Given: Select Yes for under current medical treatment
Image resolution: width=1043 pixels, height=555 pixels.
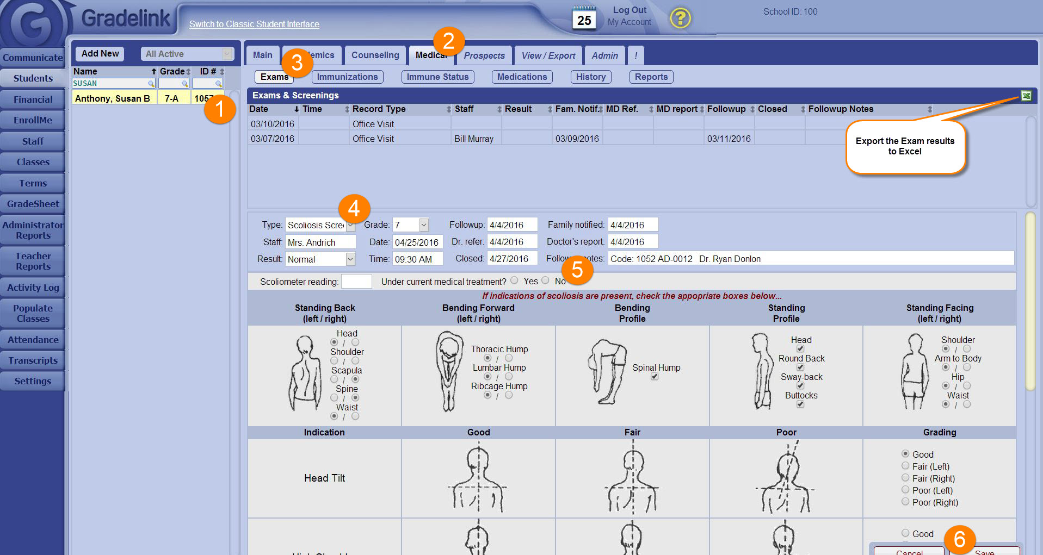Looking at the screenshot, I should pos(514,280).
